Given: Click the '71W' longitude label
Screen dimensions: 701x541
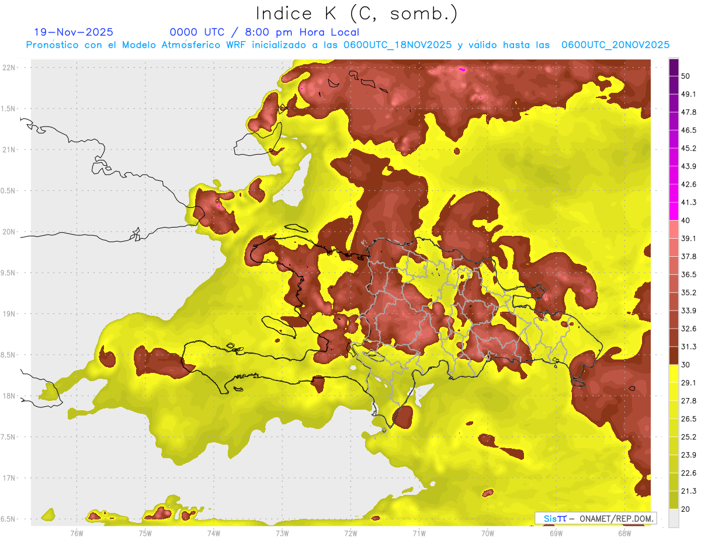Looking at the screenshot, I should tap(419, 533).
